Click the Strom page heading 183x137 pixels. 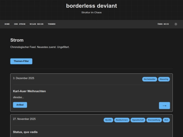(x=17, y=40)
